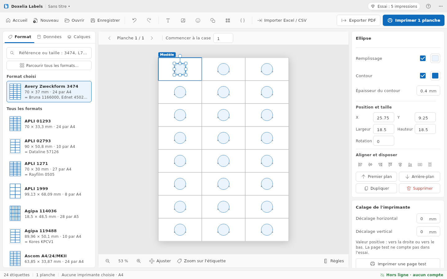
Task: Open the fill color swatch
Action: click(435, 58)
